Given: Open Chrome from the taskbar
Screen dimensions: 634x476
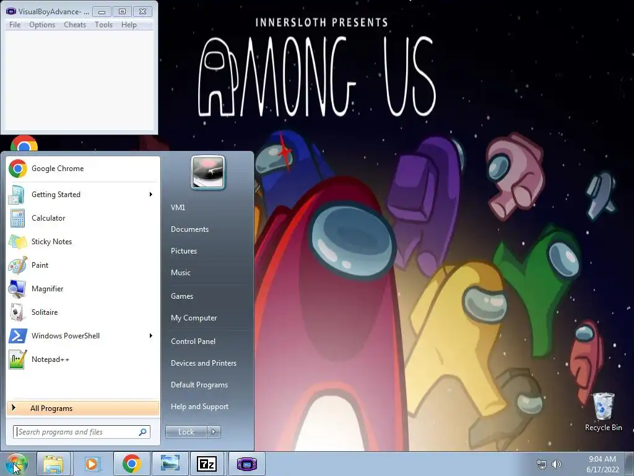Looking at the screenshot, I should click(131, 464).
